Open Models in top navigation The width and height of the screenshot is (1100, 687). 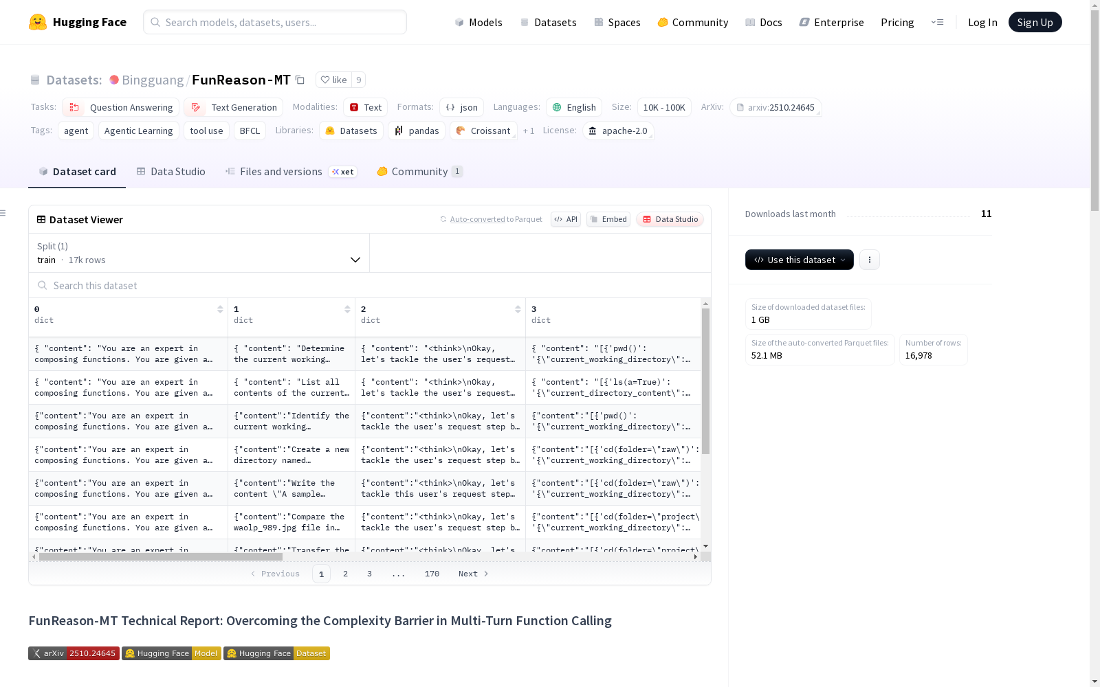coord(478,22)
